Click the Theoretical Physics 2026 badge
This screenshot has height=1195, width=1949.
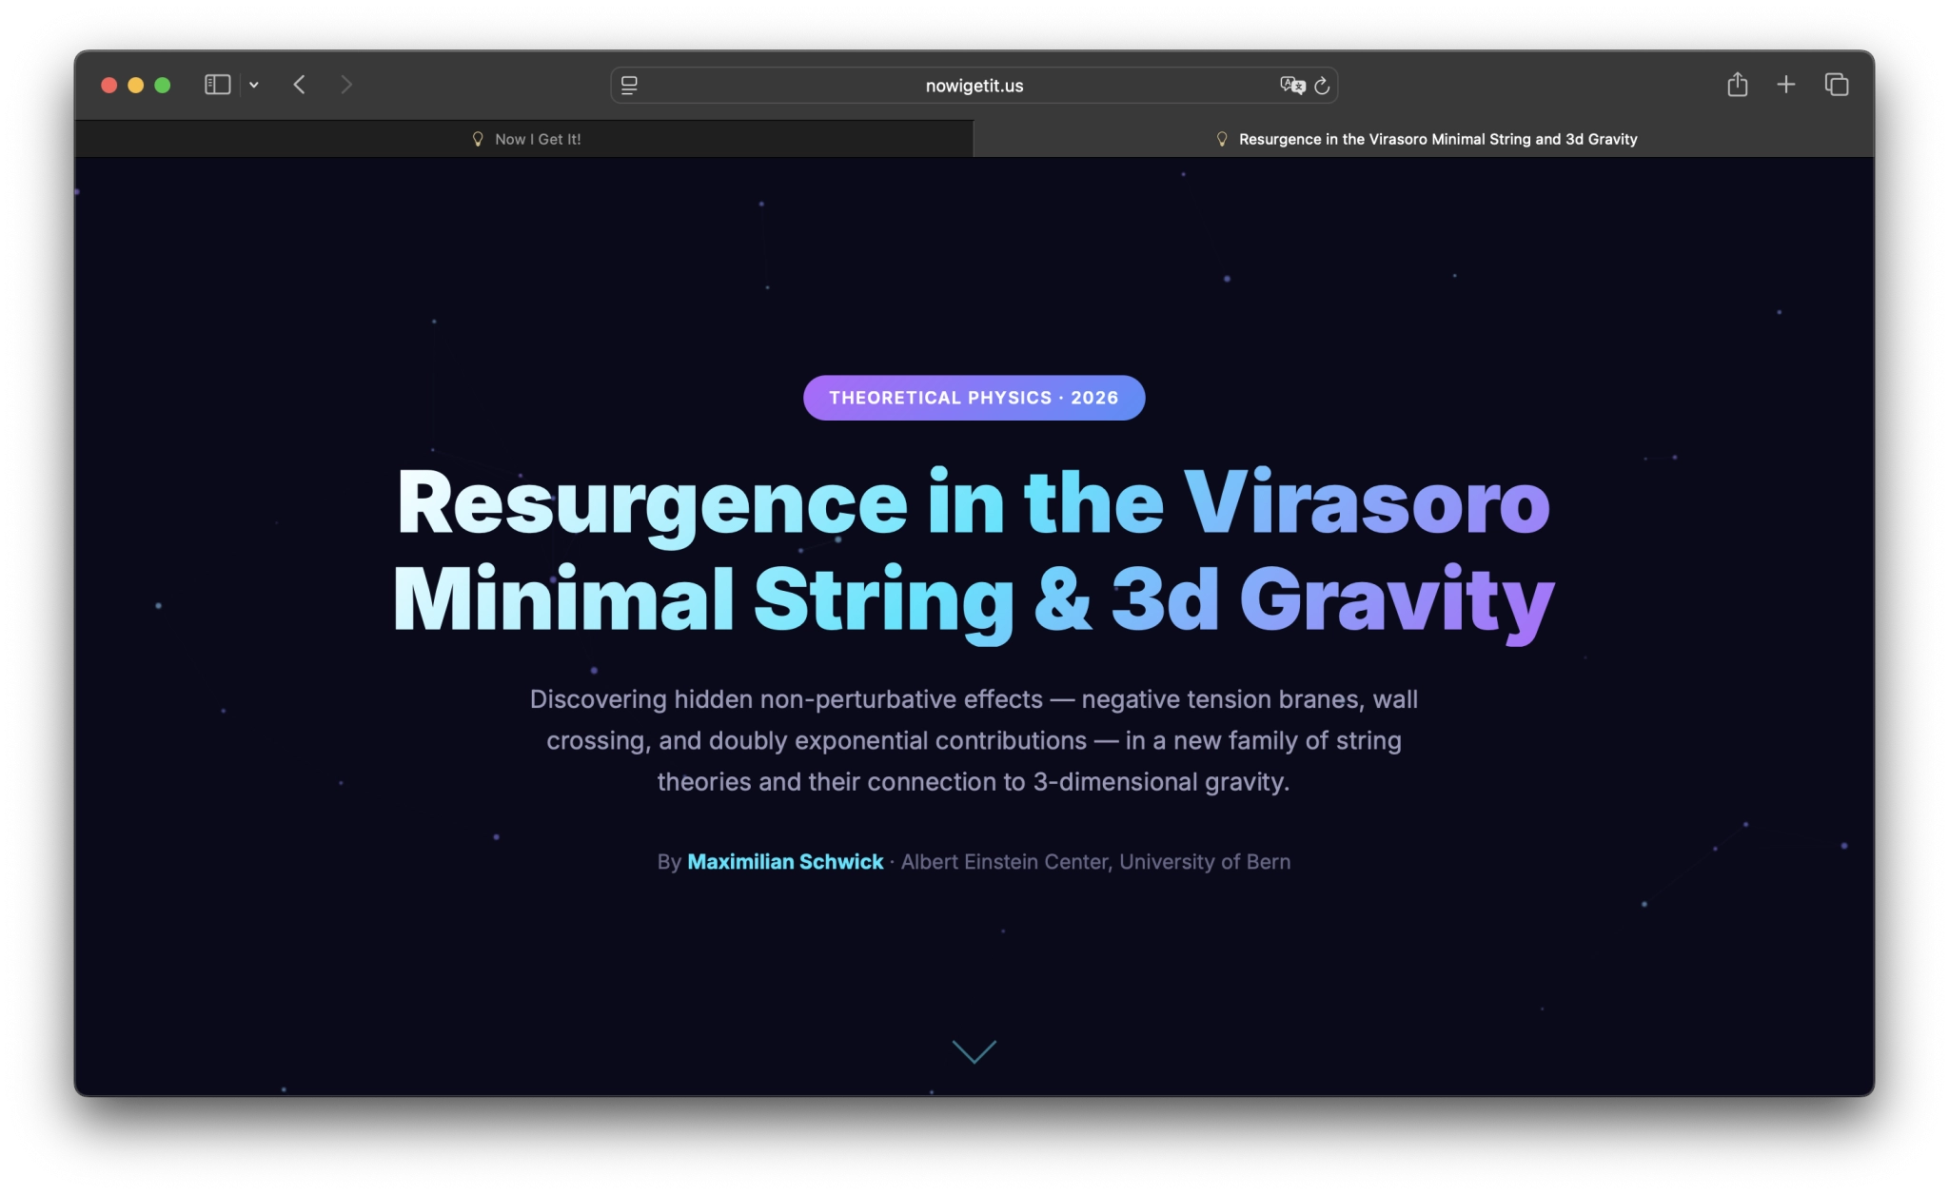[974, 398]
